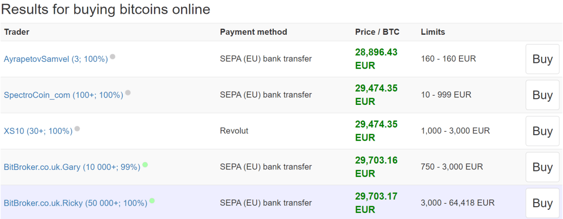Image resolution: width=563 pixels, height=219 pixels.
Task: Click gray status dot beside AyrapetovSamvel
Action: pos(113,57)
